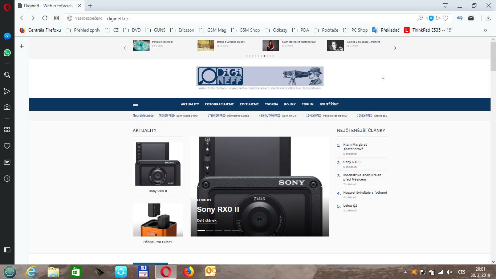Click the first slider indicator dash
The height and width of the screenshot is (279, 496).
[201, 231]
